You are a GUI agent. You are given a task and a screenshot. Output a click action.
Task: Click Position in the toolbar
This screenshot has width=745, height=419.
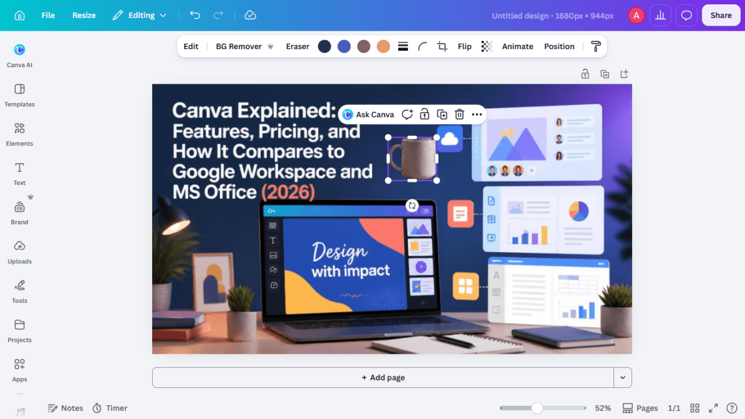coord(559,47)
